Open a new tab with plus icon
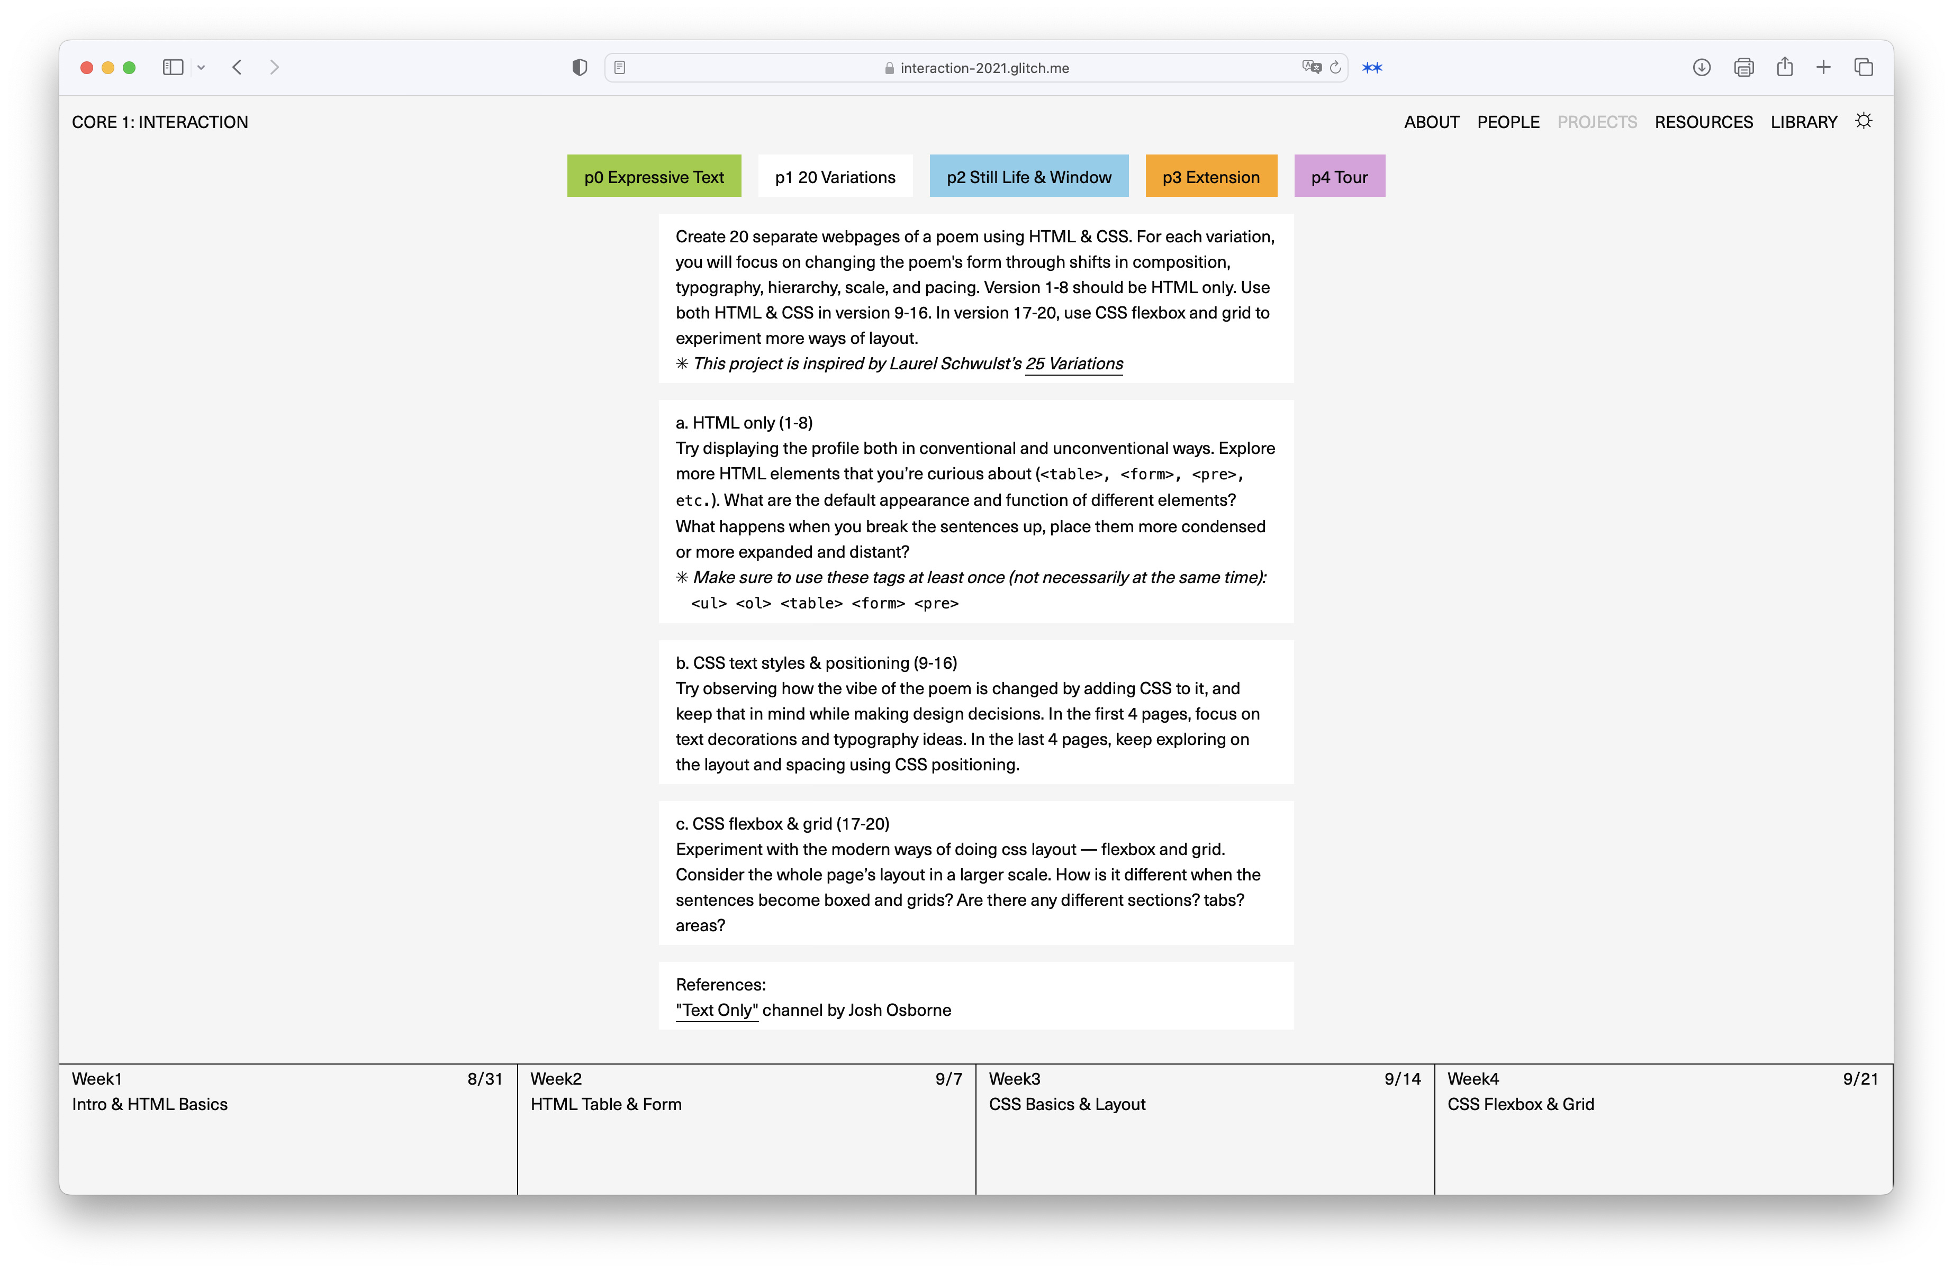 (x=1823, y=67)
